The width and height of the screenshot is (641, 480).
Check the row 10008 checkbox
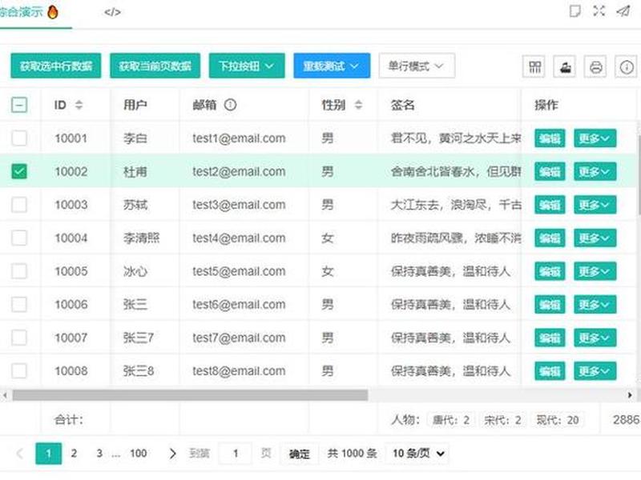tap(19, 371)
